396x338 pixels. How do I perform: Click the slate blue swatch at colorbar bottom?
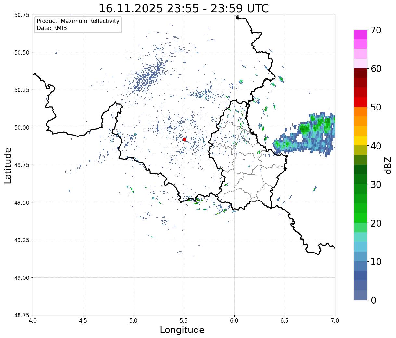(361, 295)
